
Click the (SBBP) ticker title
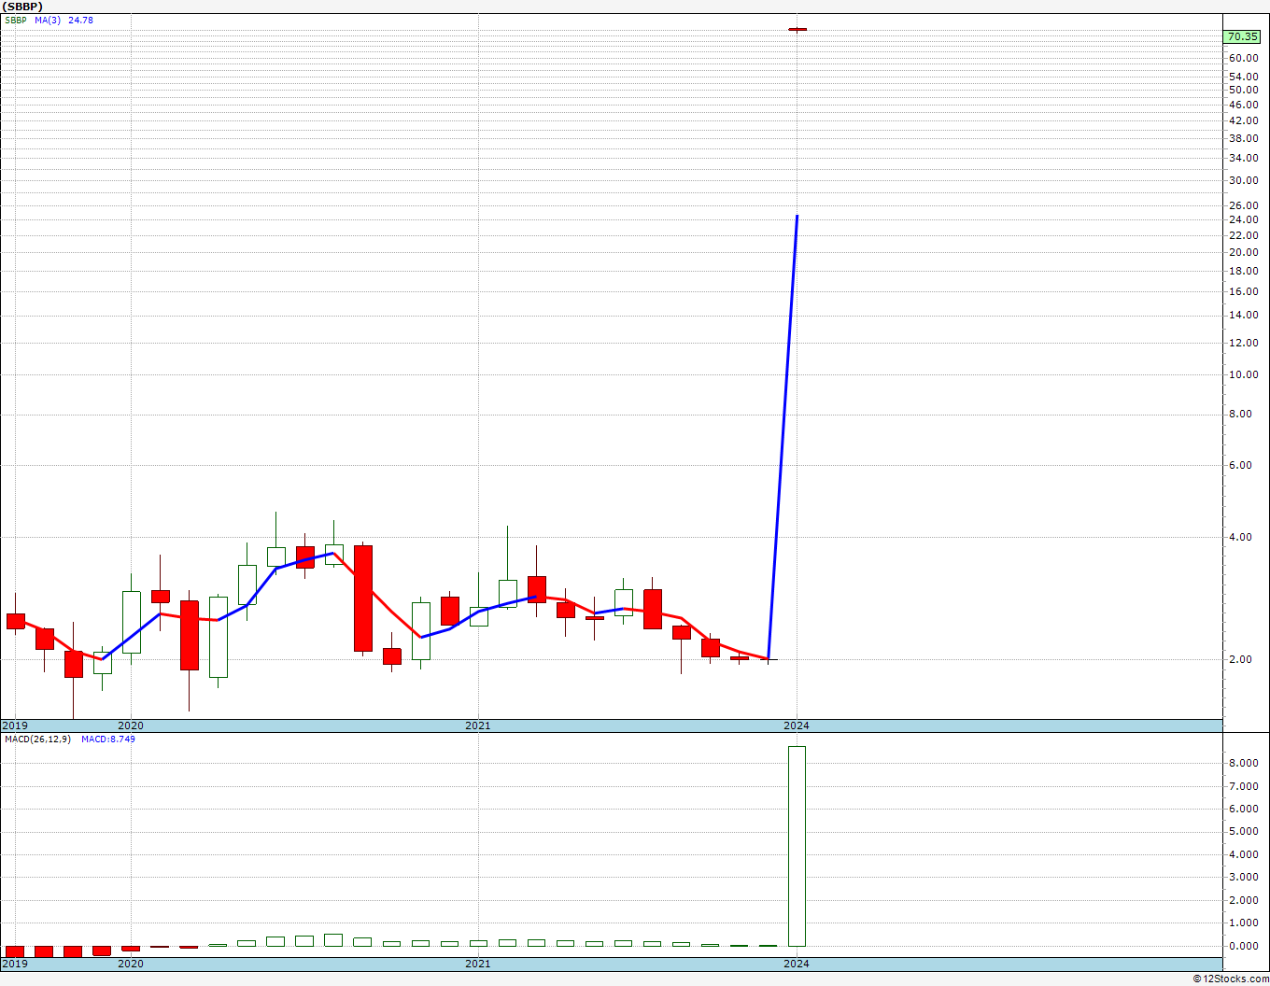22,6
